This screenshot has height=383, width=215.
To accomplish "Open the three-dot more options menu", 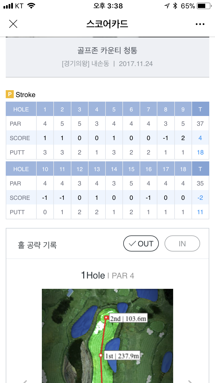I will tap(200, 24).
